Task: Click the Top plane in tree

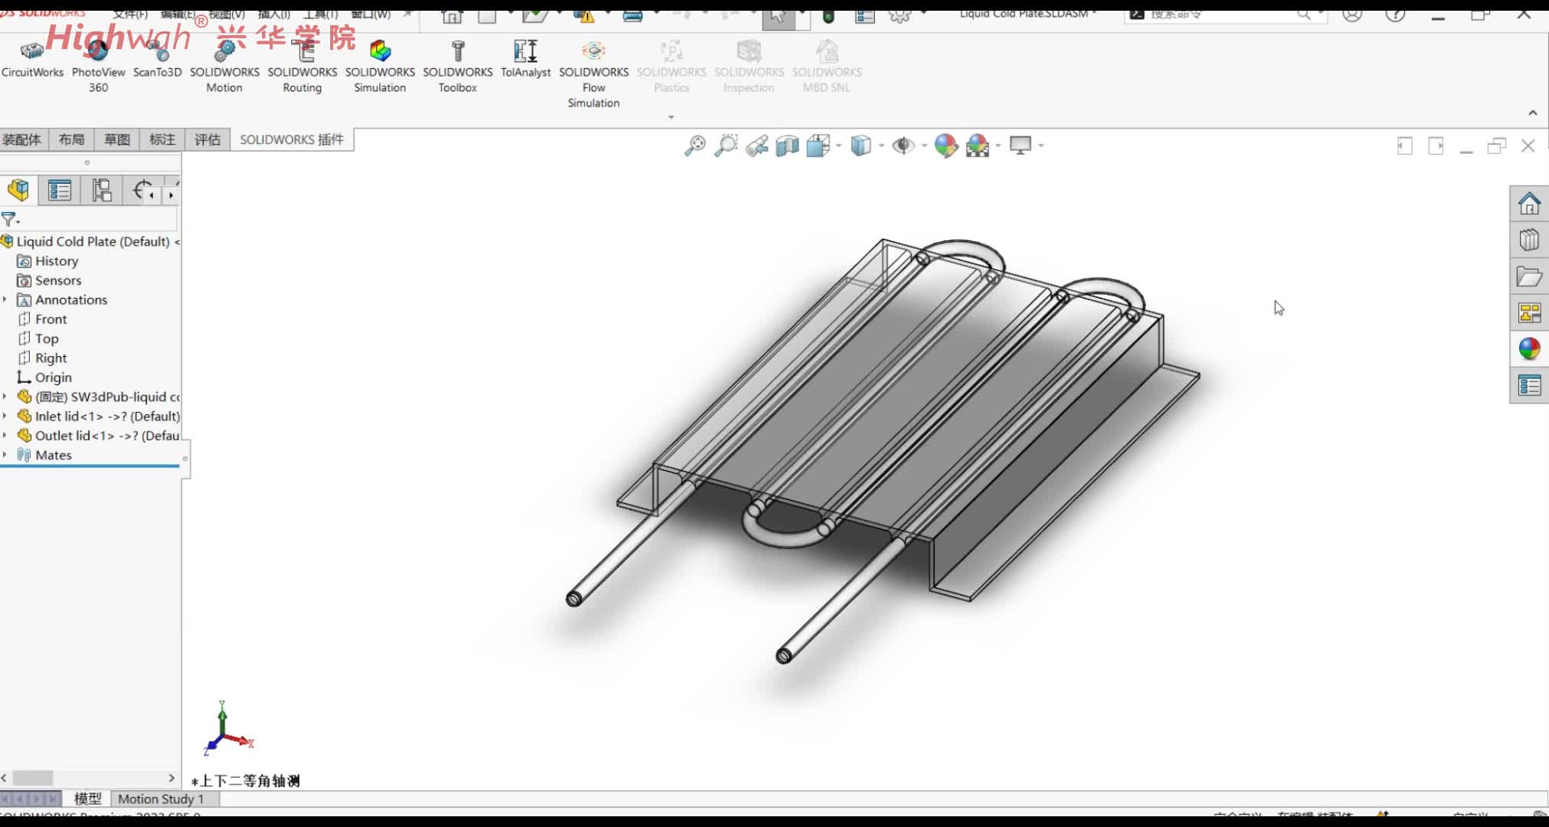Action: [x=46, y=338]
